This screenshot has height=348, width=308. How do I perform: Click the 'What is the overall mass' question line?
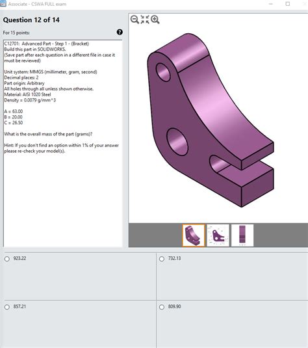[48, 134]
